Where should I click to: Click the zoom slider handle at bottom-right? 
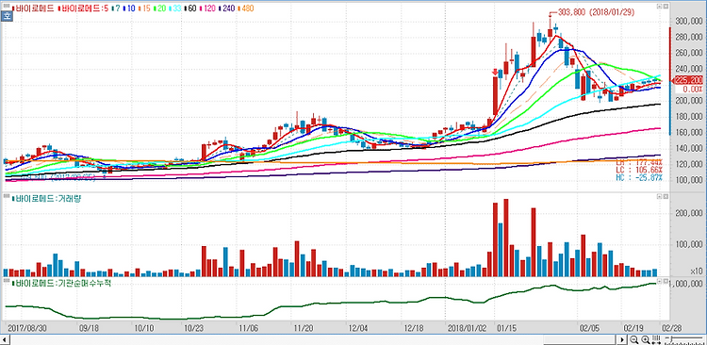pos(671,339)
